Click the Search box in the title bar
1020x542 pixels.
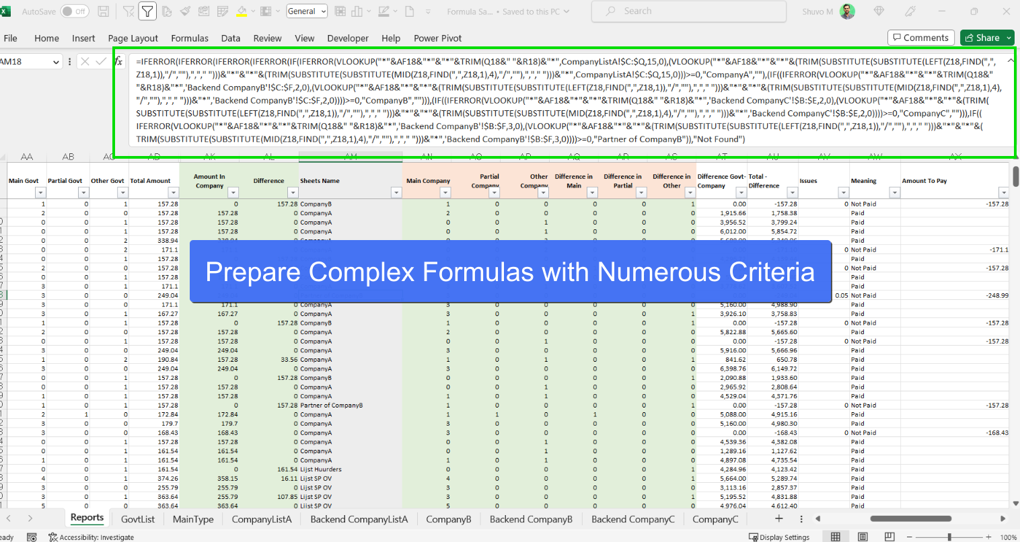pyautogui.click(x=688, y=11)
